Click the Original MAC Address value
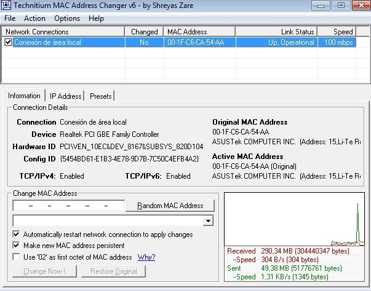Viewport: 371px width, 291px height. point(241,132)
